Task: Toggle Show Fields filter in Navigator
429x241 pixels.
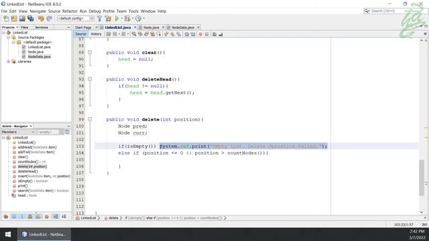Action: point(14,217)
